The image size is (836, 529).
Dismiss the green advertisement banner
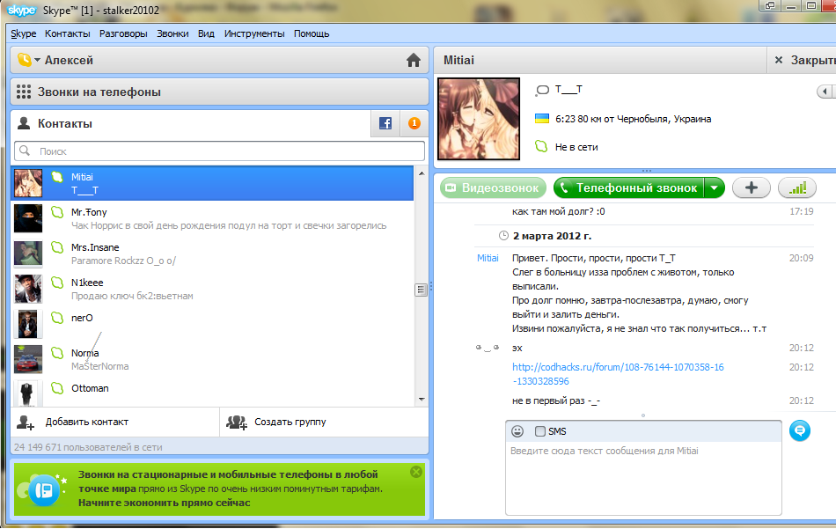[416, 472]
